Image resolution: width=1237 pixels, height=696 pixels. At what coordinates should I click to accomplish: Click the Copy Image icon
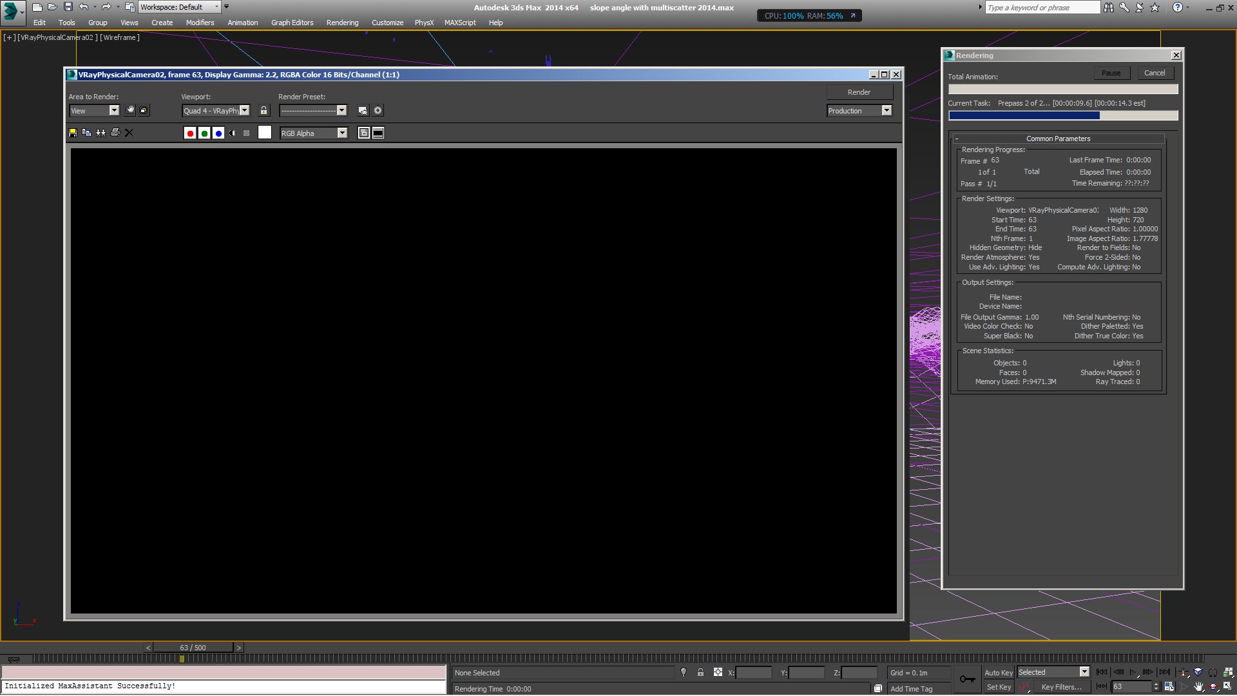point(87,133)
